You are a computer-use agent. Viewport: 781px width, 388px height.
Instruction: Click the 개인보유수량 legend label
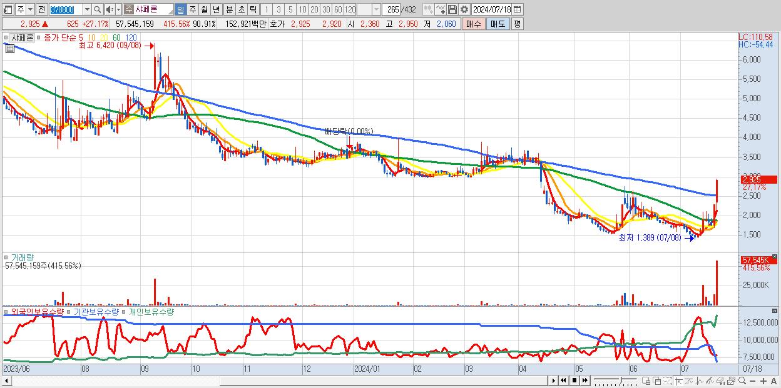(x=151, y=311)
